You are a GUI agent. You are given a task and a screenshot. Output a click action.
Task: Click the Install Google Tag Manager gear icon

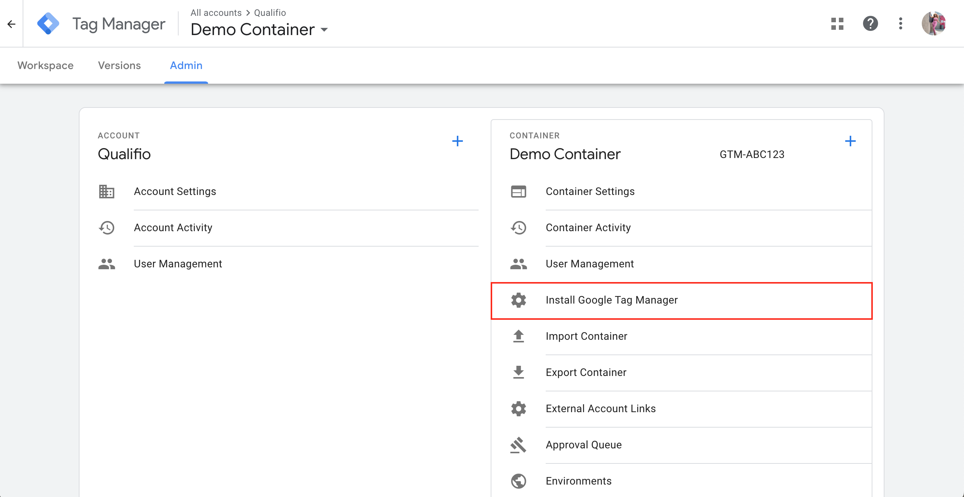click(519, 300)
